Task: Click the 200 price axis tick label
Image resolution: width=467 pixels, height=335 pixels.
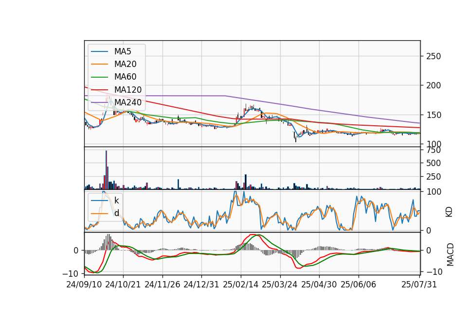Action: [433, 85]
